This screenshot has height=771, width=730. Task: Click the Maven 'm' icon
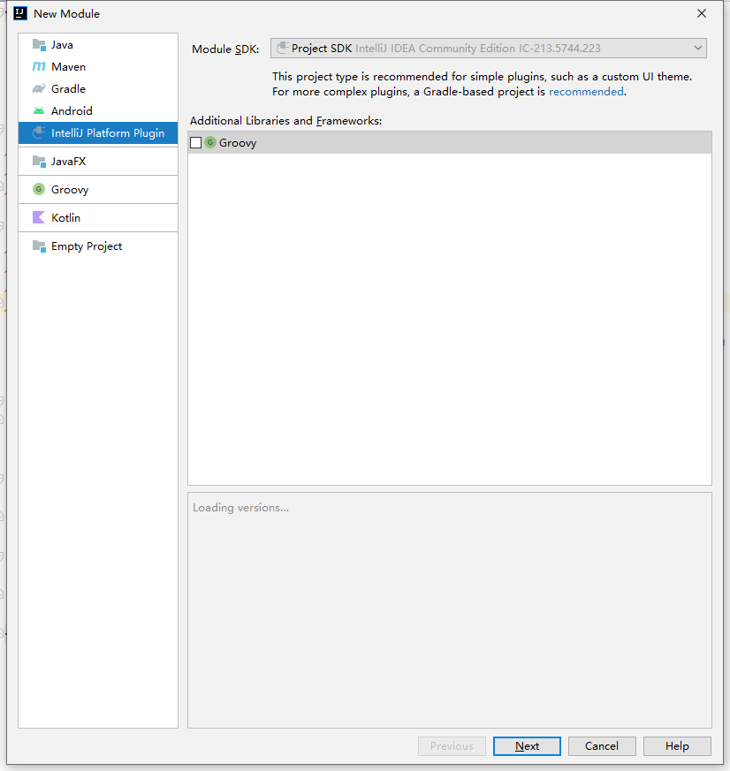coord(39,66)
